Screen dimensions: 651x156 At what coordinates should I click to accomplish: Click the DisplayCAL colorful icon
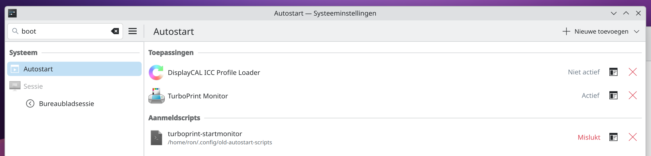pyautogui.click(x=156, y=72)
